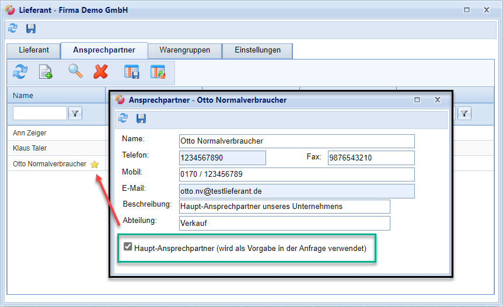Click the E-Mail input field

click(x=296, y=191)
